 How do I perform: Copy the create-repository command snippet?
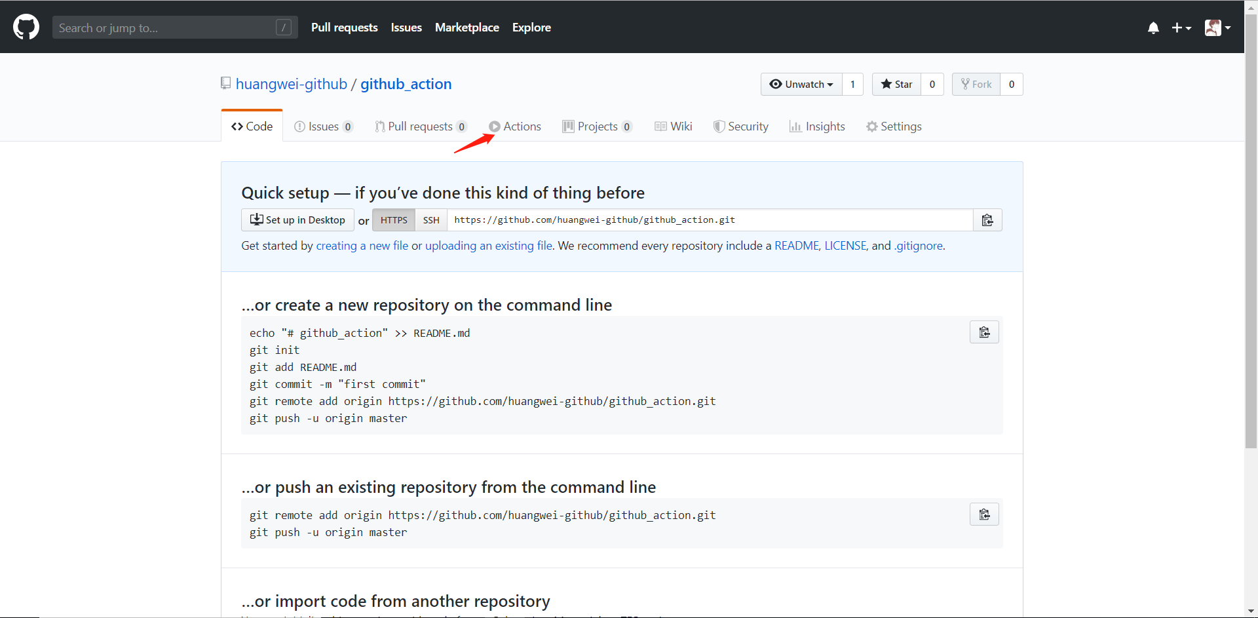(984, 332)
